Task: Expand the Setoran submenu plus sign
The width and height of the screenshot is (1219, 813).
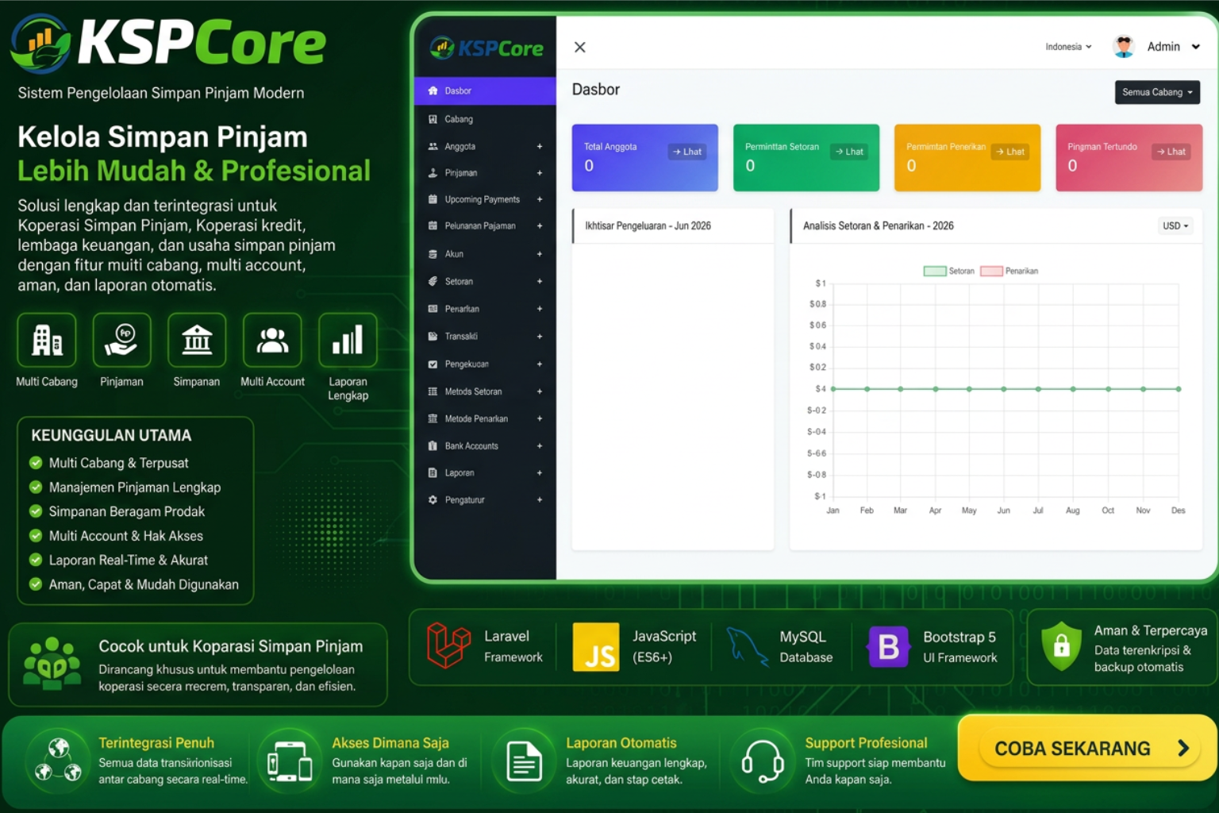Action: click(540, 281)
